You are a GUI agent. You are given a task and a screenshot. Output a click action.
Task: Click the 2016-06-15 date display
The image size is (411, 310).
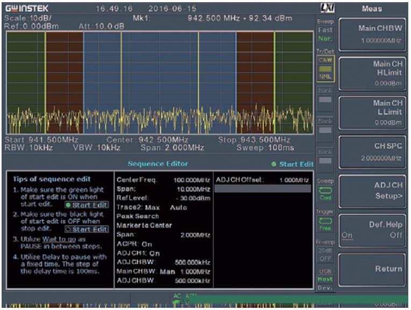(173, 9)
